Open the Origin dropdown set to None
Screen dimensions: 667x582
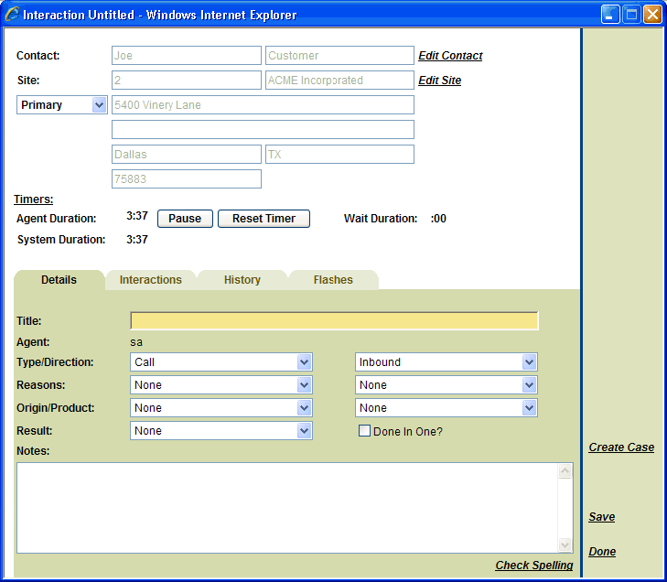221,408
